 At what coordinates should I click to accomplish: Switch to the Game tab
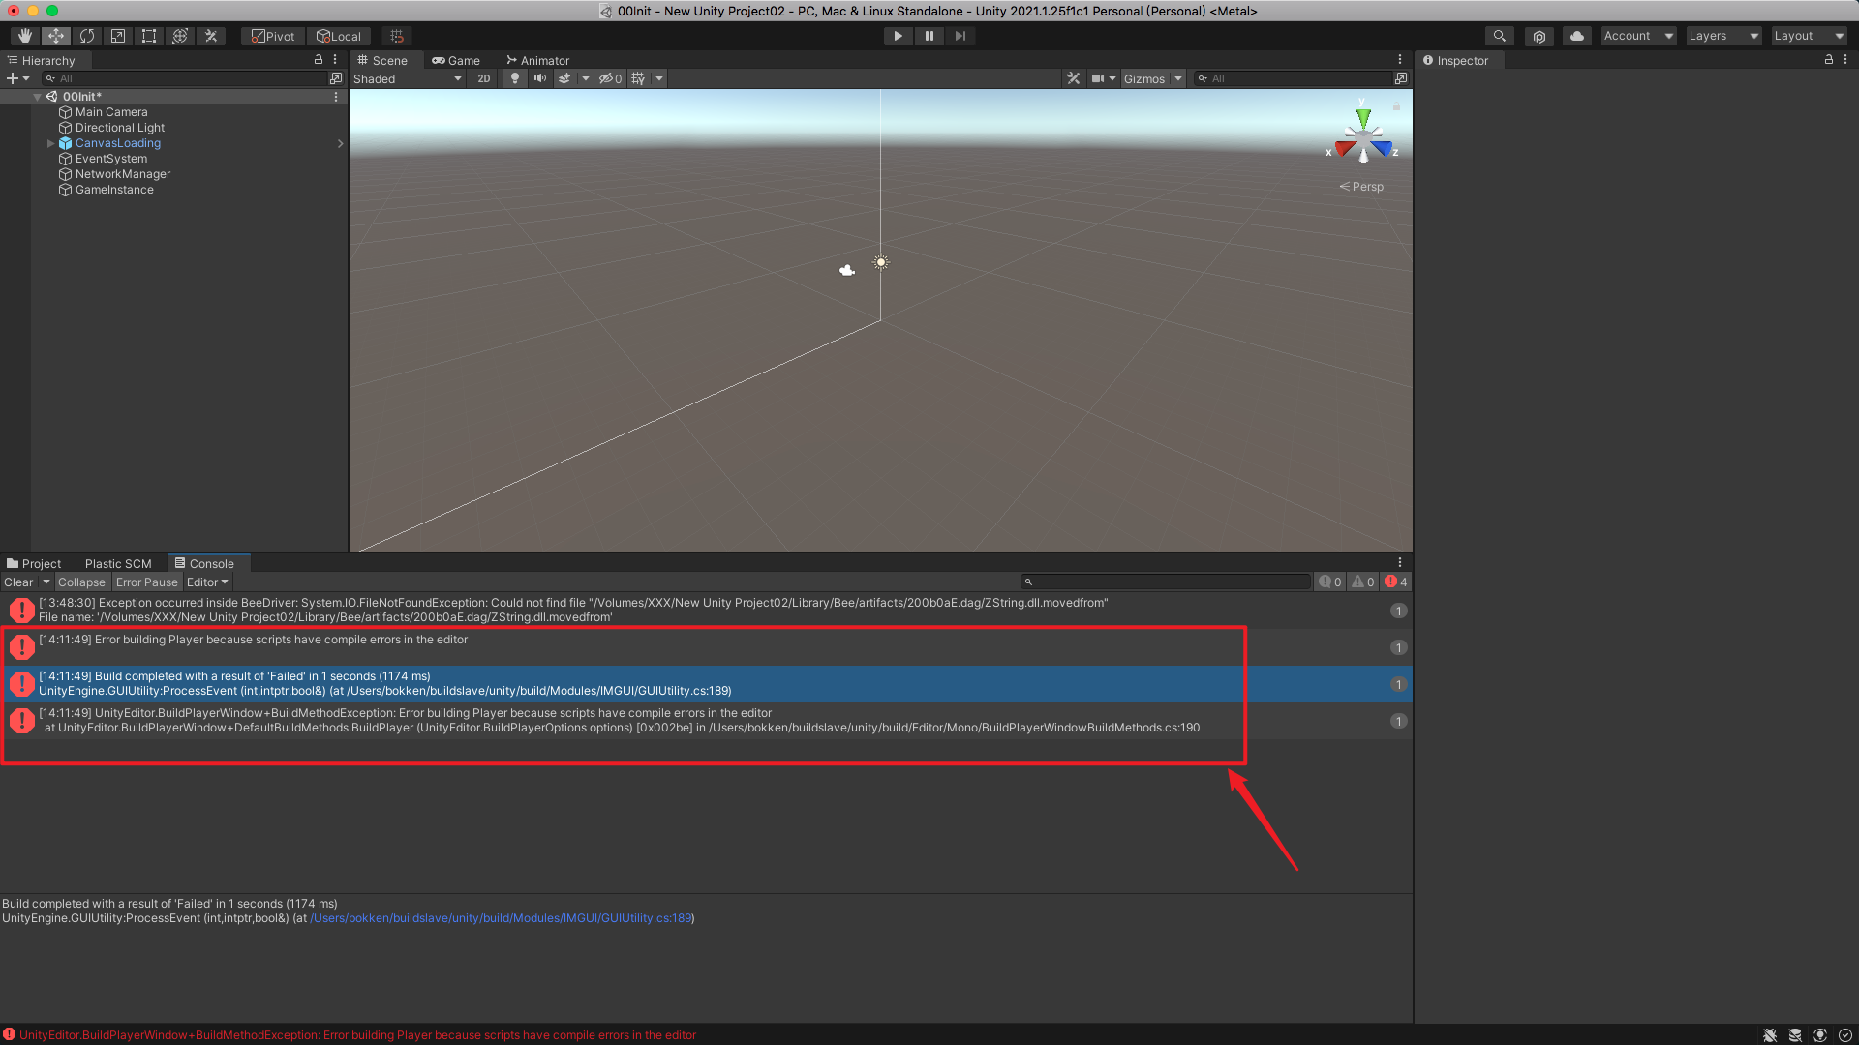[457, 60]
